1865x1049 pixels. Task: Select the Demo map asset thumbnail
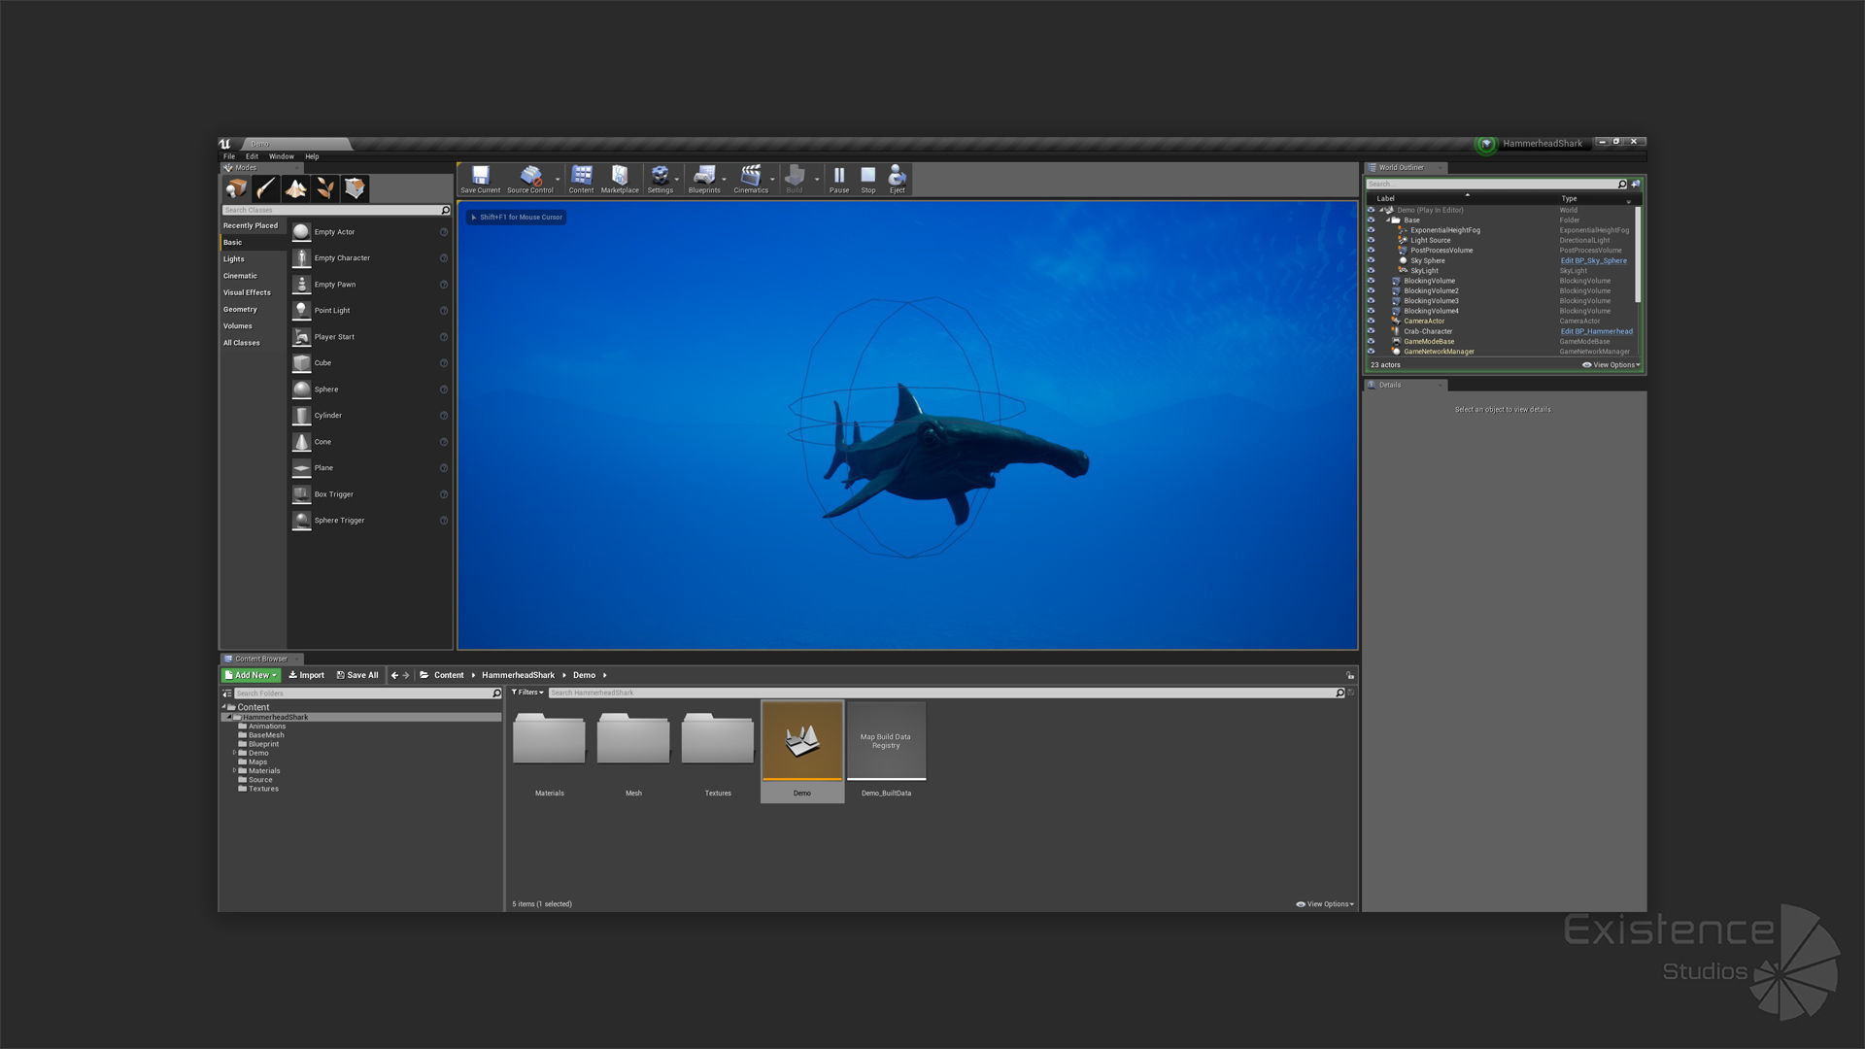pos(802,740)
